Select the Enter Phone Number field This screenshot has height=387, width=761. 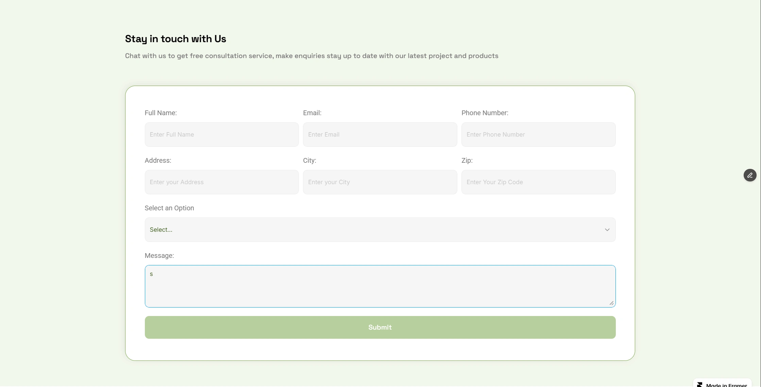pos(538,135)
